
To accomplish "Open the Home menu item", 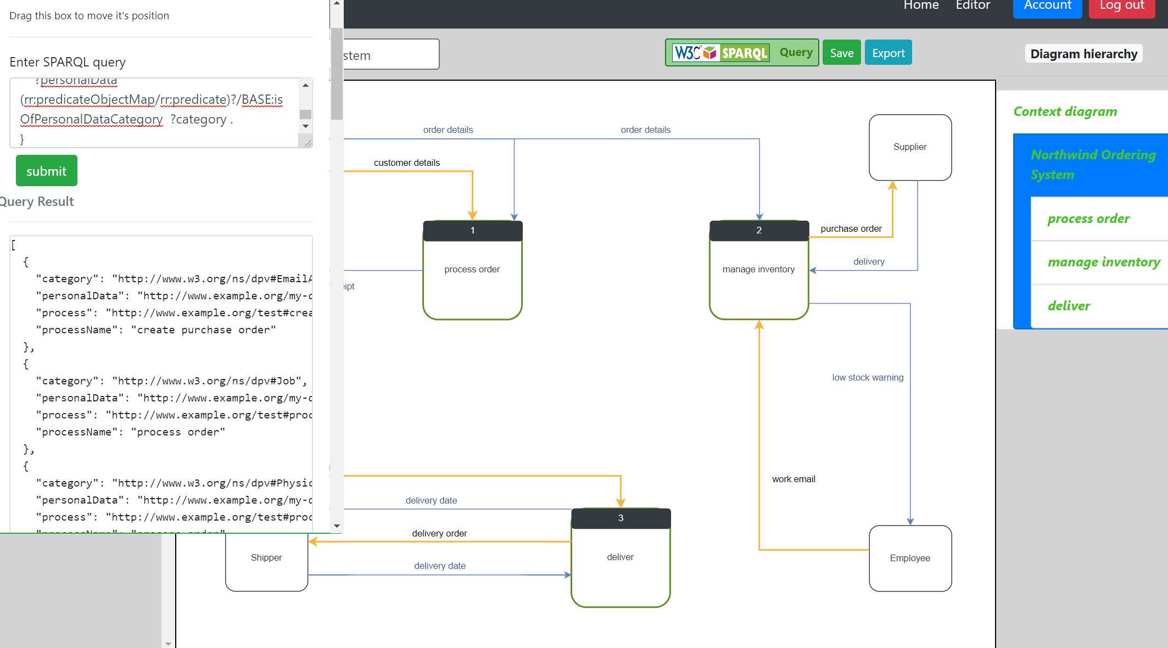I will tap(921, 5).
